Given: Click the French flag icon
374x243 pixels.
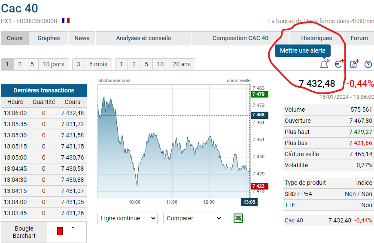Looking at the screenshot, I should pos(66,21).
